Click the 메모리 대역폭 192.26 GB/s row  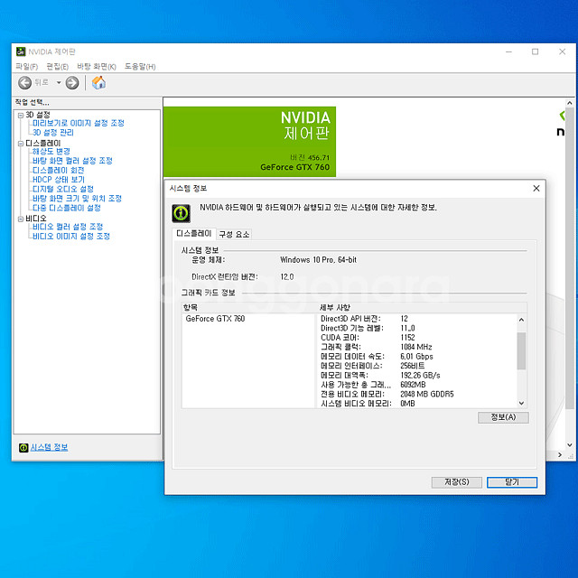pos(417,376)
